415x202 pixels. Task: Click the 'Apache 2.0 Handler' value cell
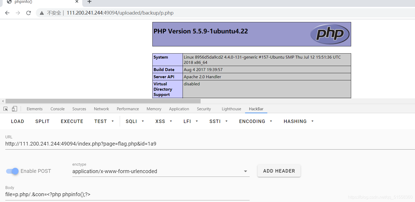click(x=267, y=77)
